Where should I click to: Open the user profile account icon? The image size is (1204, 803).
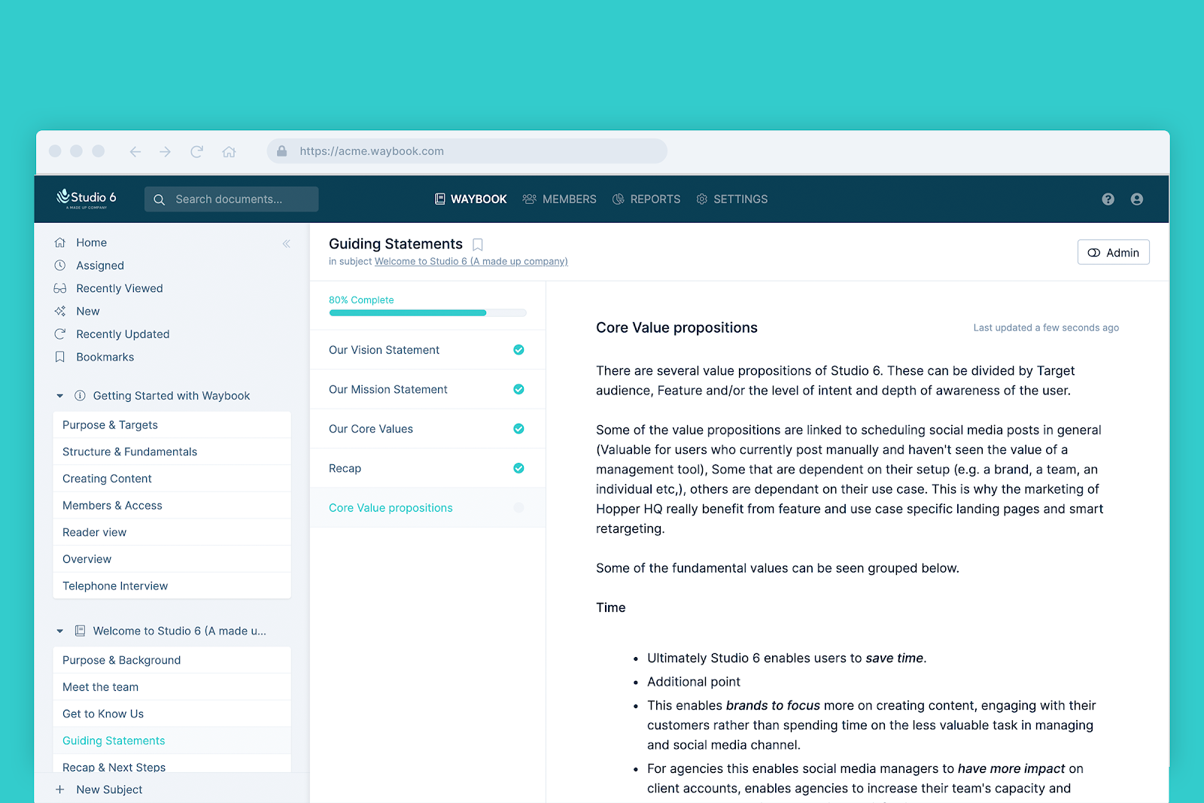click(1136, 199)
